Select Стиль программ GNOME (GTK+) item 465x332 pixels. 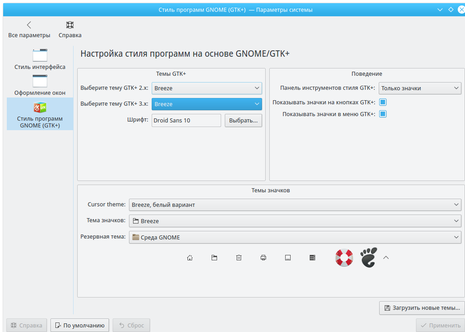point(40,114)
